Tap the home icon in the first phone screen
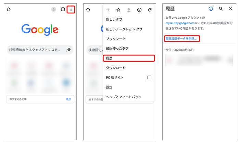Screen dimensions: 250x143 (9, 9)
